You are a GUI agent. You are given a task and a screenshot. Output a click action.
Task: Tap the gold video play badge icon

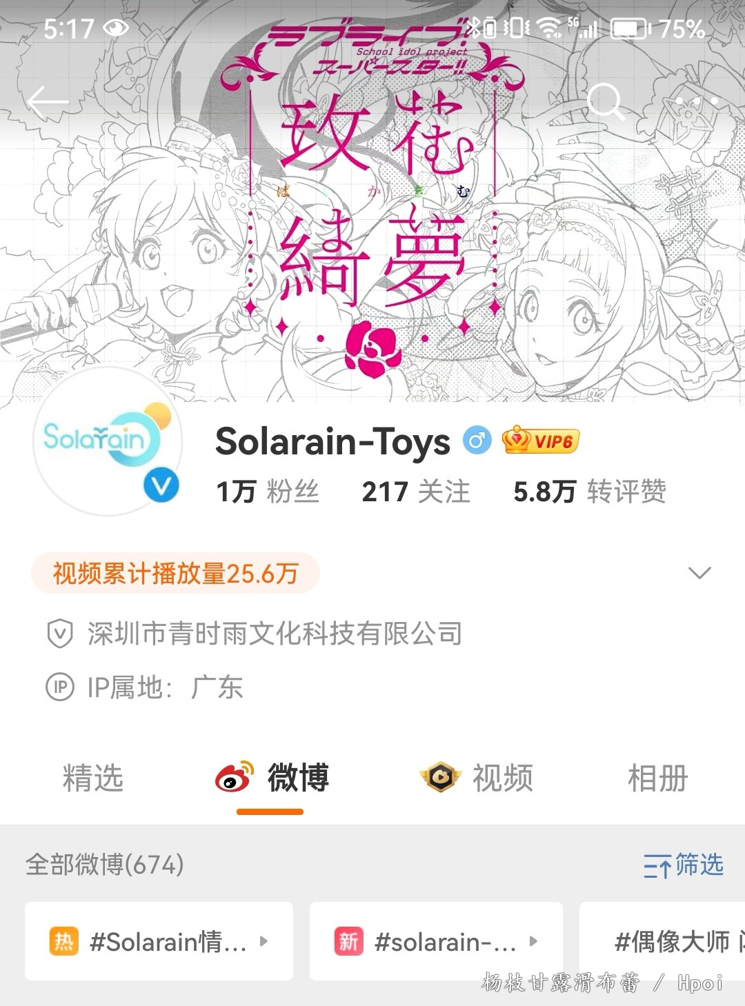click(440, 778)
